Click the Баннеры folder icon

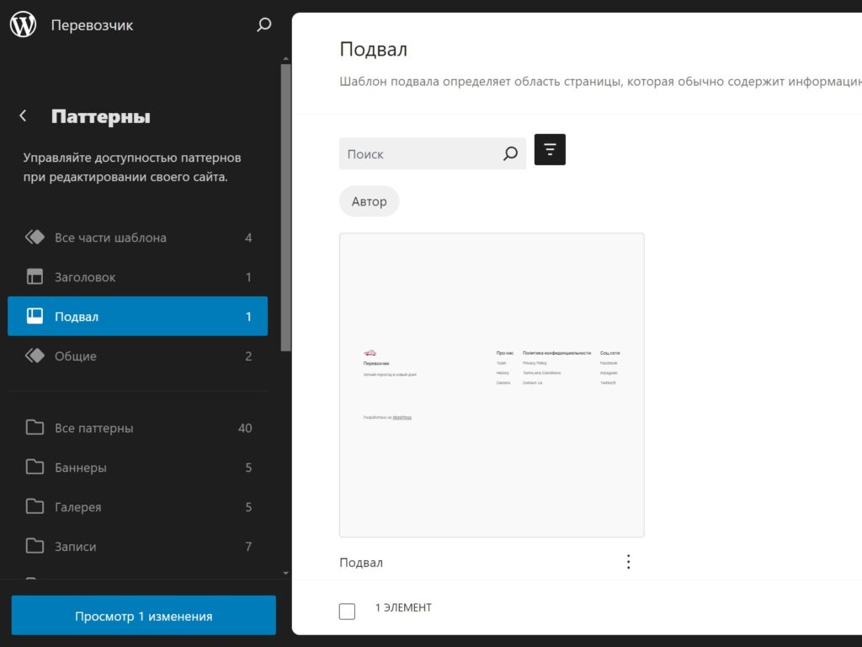35,467
